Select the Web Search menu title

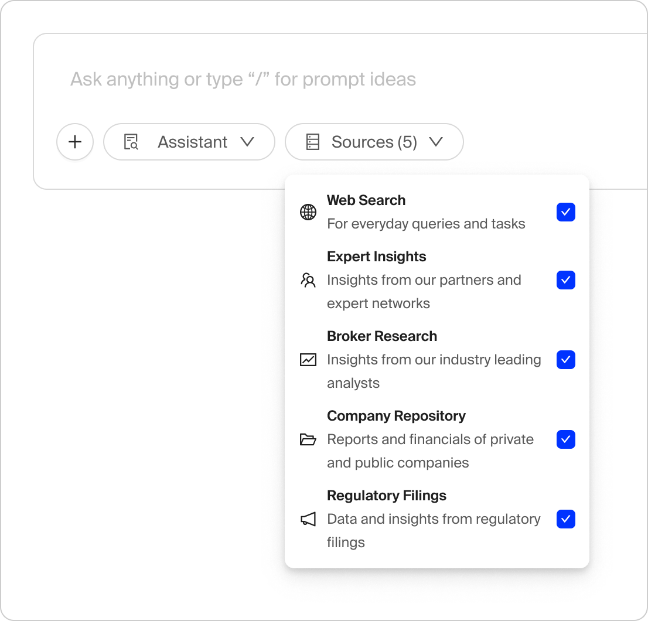[366, 200]
